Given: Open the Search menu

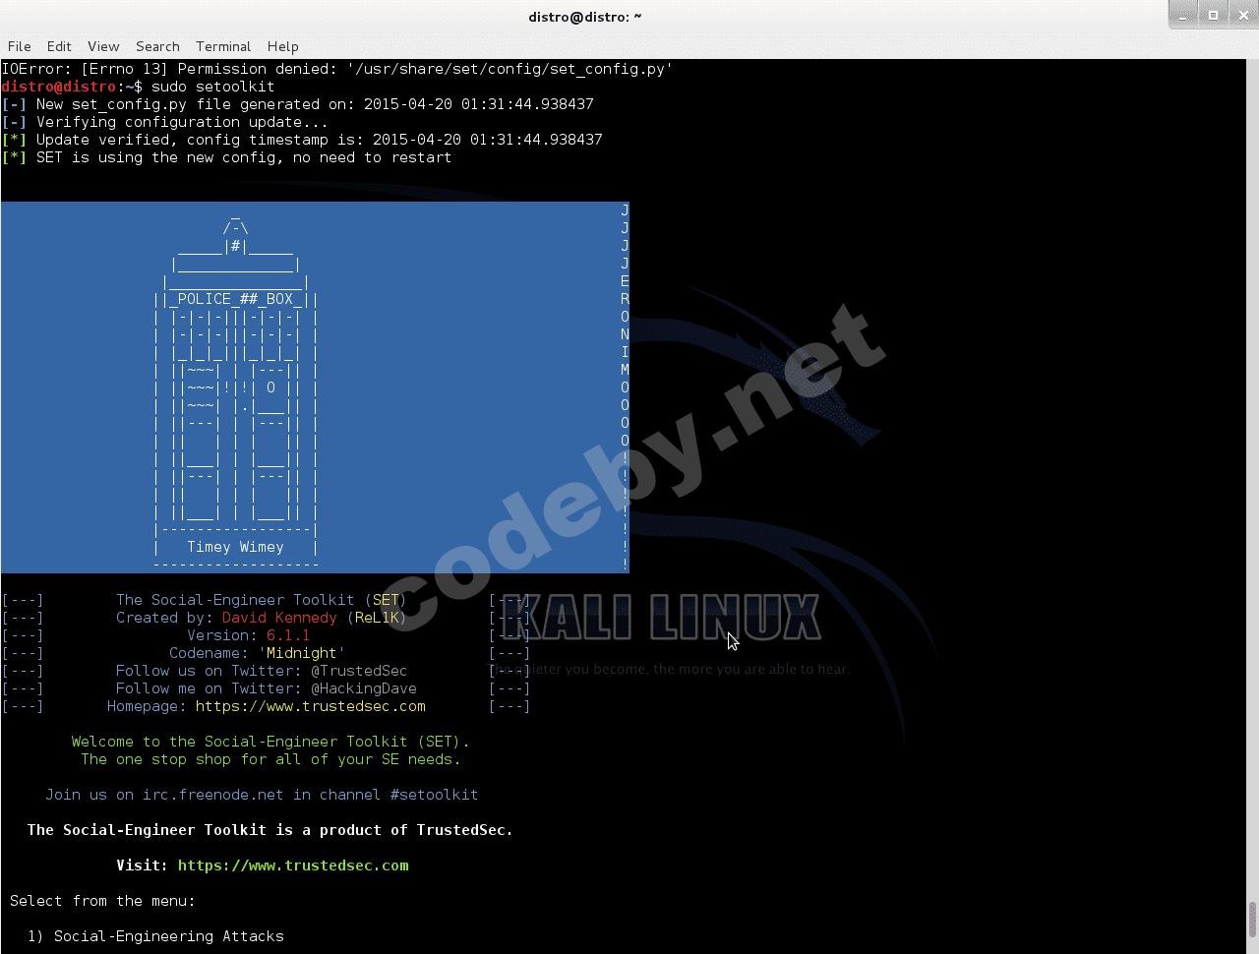Looking at the screenshot, I should click(x=157, y=46).
